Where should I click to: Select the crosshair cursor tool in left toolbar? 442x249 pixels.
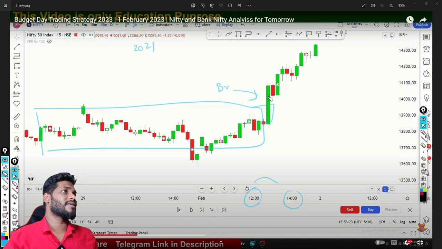click(17, 37)
